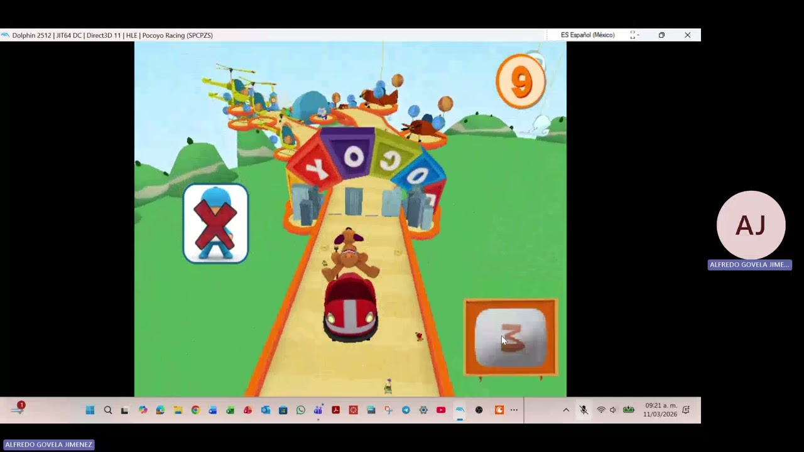The width and height of the screenshot is (804, 452).
Task: Click the Pocoyo crossed-out character card
Action: tap(215, 223)
